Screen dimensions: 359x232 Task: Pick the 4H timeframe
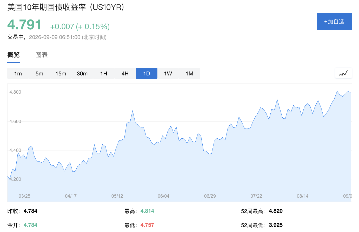[125, 73]
